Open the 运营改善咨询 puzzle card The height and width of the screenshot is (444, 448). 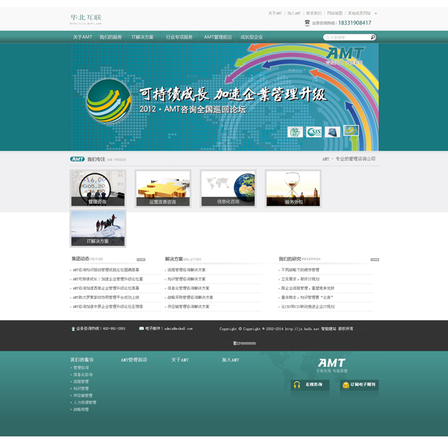click(163, 189)
